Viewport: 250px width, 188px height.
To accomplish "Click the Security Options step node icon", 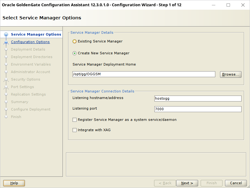I will click(x=6, y=79).
